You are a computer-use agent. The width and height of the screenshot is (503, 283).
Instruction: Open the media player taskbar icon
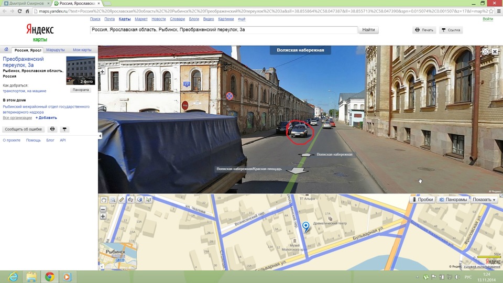pos(67,277)
